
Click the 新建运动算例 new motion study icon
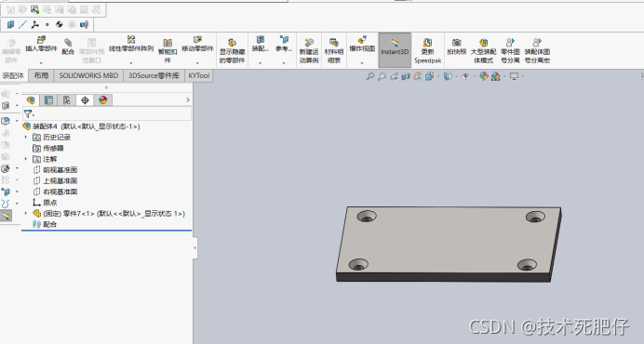point(309,43)
